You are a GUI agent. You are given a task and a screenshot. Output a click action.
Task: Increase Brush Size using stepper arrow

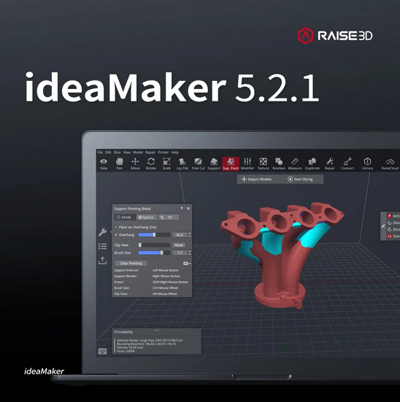point(190,252)
